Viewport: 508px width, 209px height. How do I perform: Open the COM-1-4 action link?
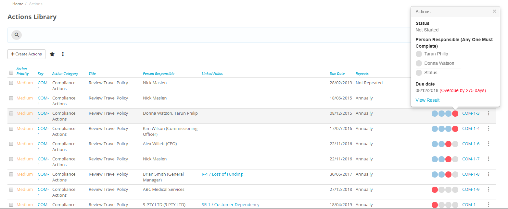471,128
